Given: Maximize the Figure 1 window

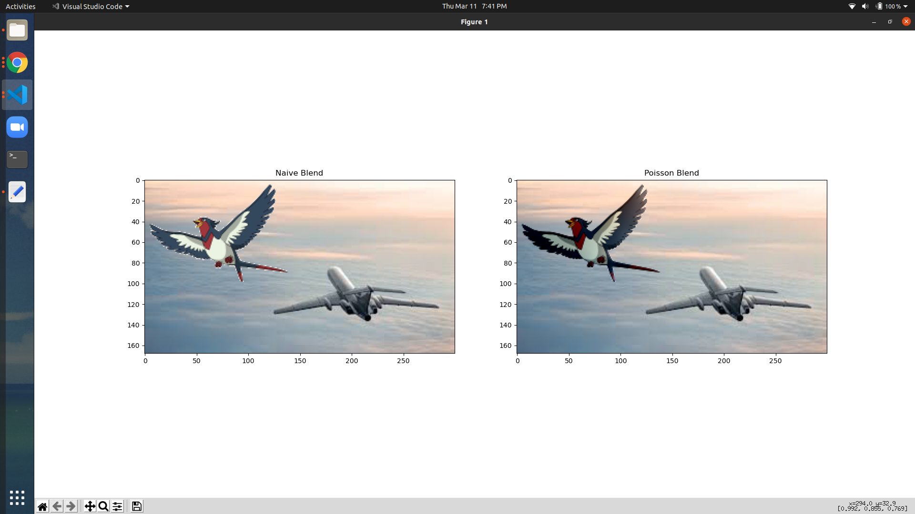Looking at the screenshot, I should click(890, 22).
